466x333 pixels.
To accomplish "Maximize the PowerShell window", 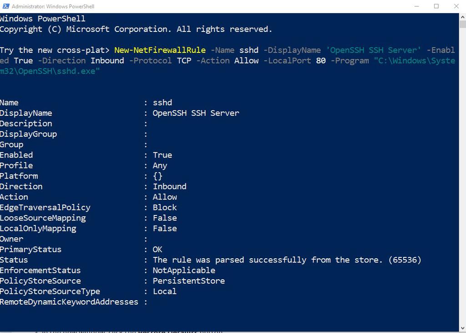I will tap(436, 6).
